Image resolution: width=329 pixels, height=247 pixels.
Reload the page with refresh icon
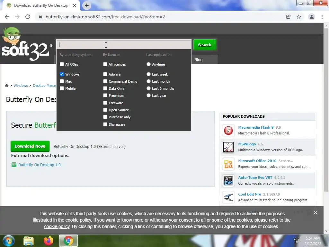click(x=28, y=17)
